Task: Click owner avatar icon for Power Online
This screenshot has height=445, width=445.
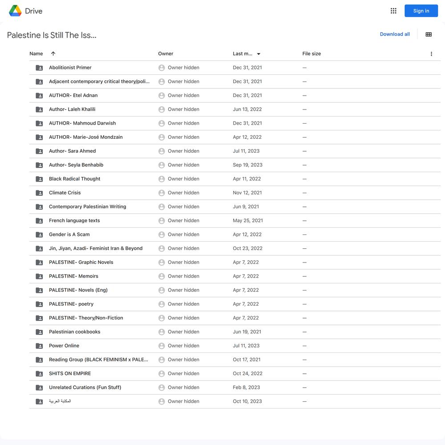Action: (x=162, y=346)
